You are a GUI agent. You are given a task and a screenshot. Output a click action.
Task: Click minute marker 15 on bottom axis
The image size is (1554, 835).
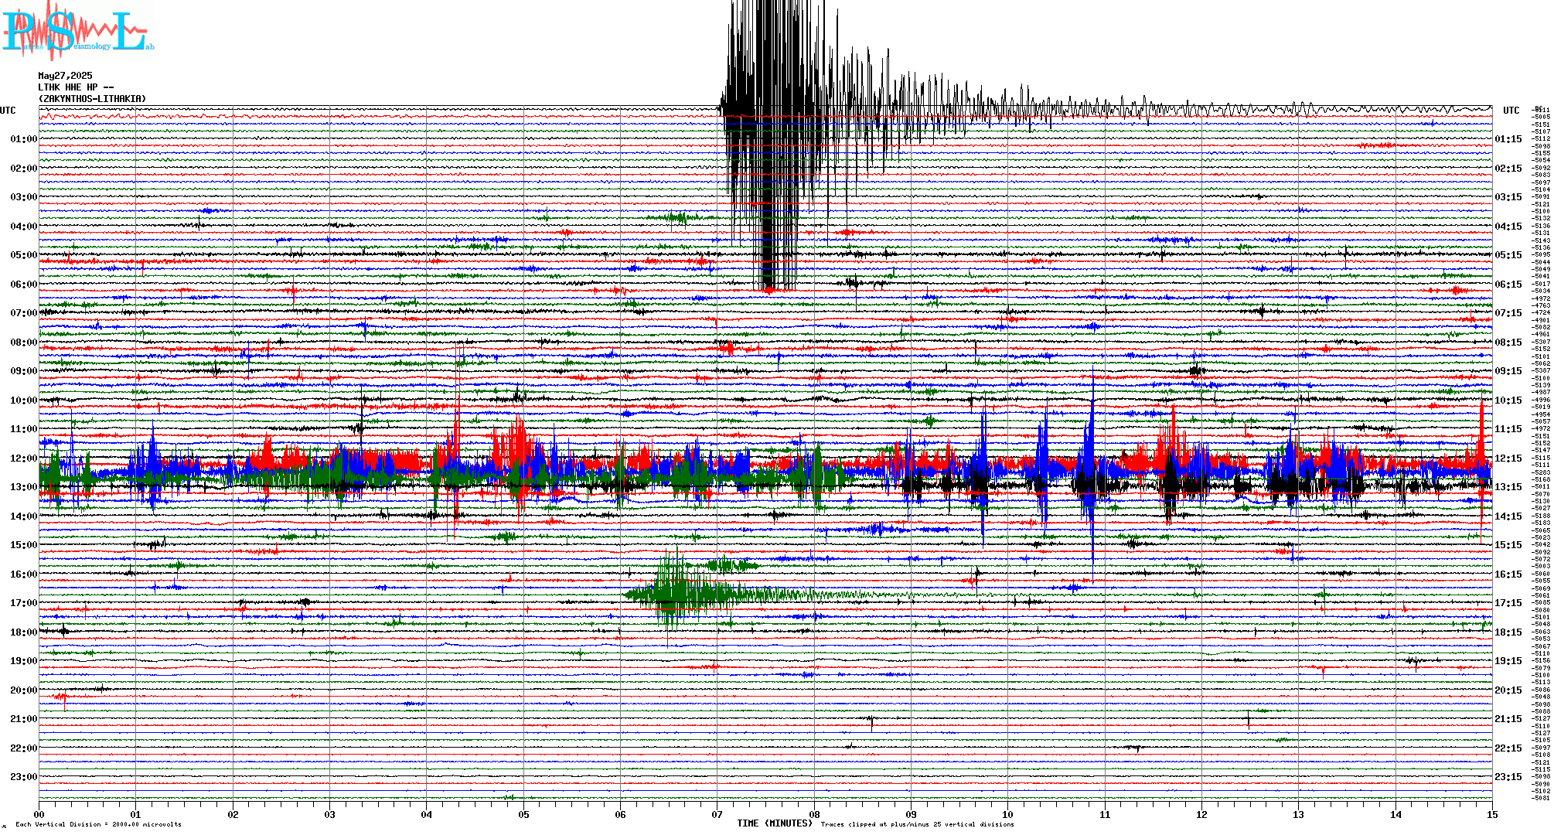[1491, 814]
